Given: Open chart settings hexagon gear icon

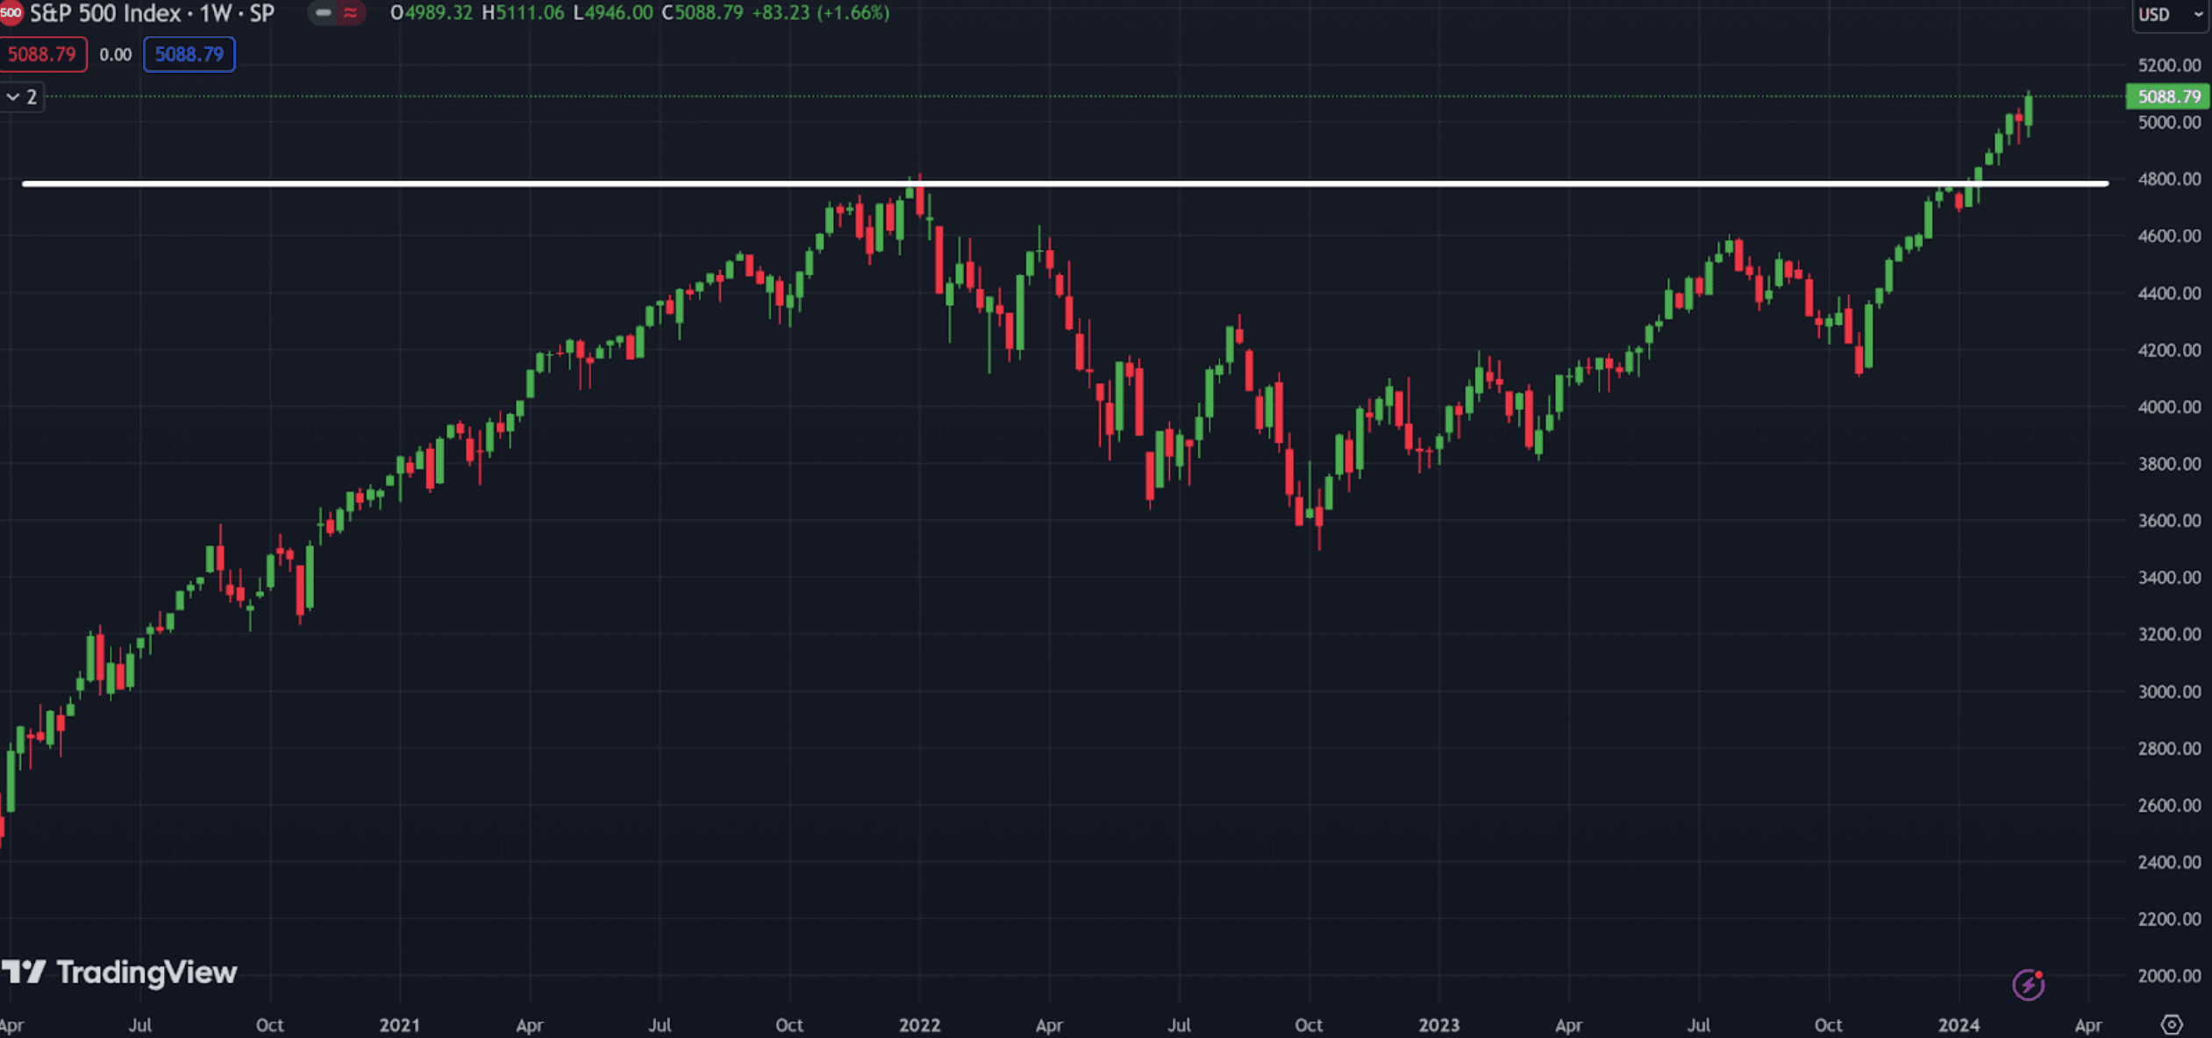Looking at the screenshot, I should pyautogui.click(x=2171, y=1024).
